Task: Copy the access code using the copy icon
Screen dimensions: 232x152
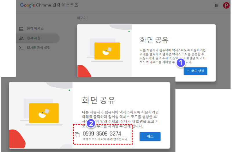Action: pos(77,135)
